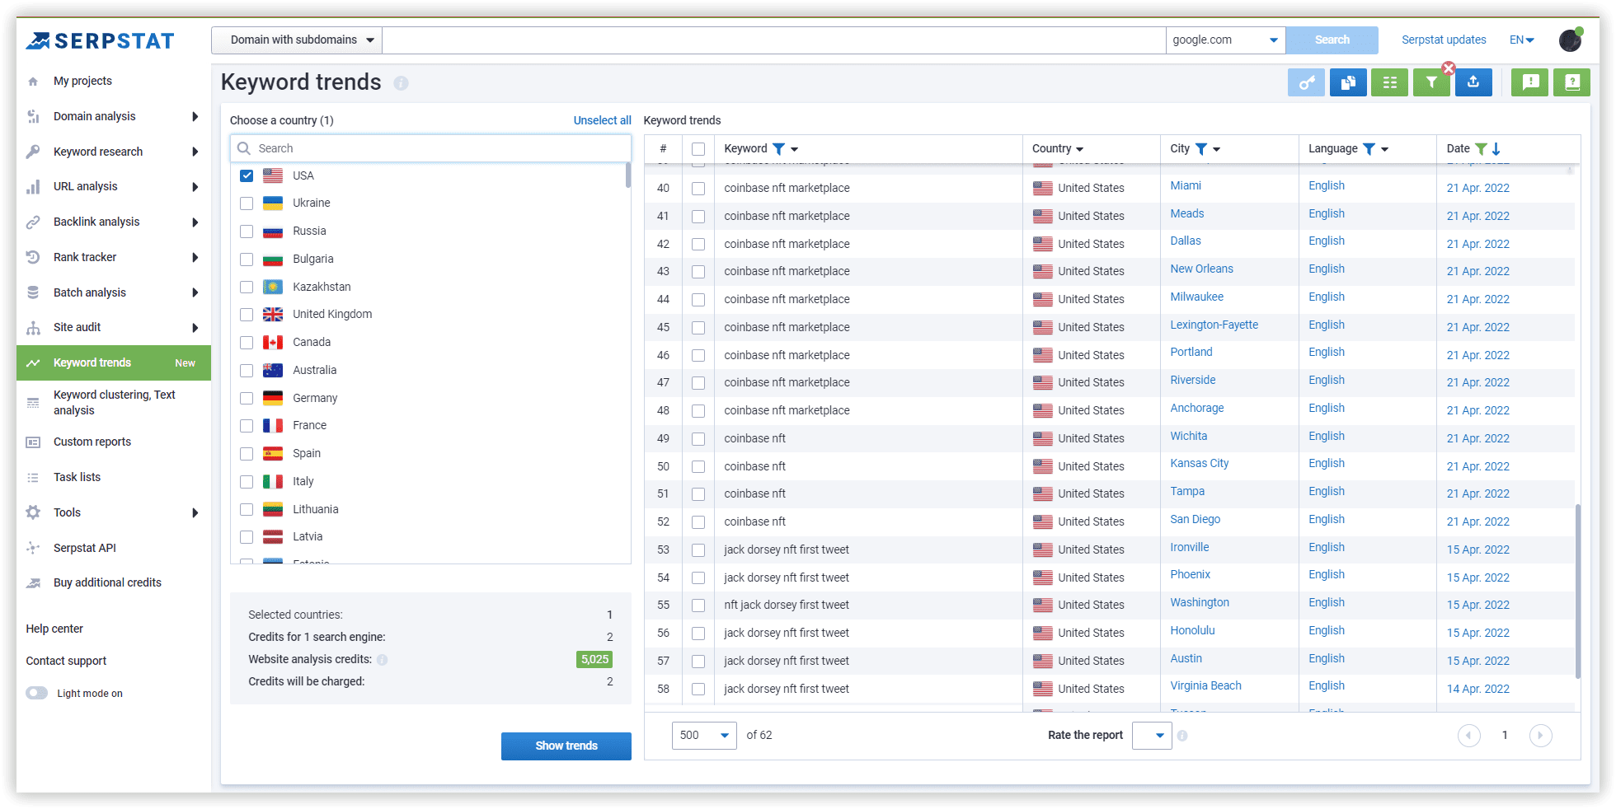Click the green exclamation feedback icon

(x=1530, y=82)
